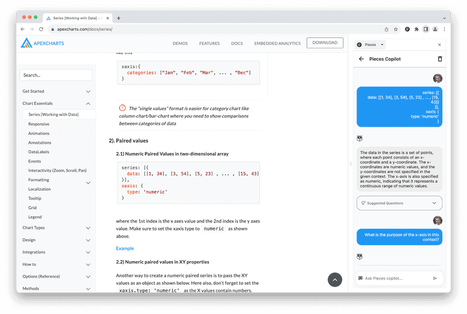Open the Example link
Image resolution: width=467 pixels, height=314 pixels.
125,248
